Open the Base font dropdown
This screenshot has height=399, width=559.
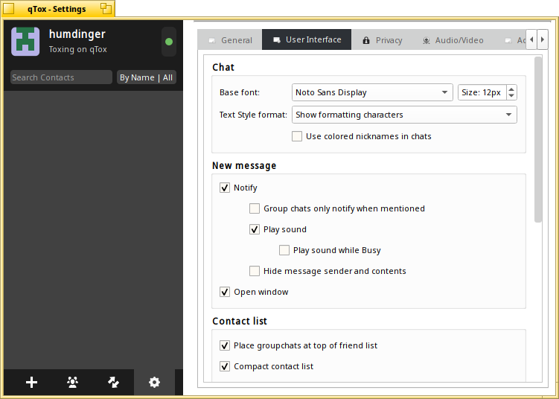[x=372, y=92]
